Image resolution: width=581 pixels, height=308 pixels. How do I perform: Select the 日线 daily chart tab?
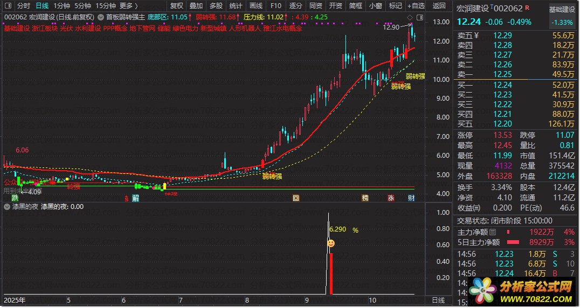click(42, 6)
